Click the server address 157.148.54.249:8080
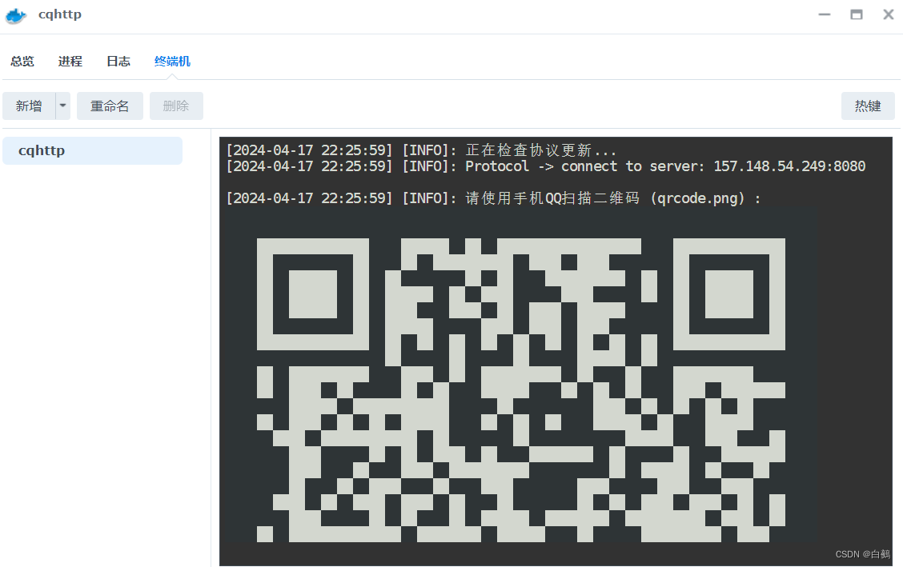Screen dimensions: 903x567 pos(789,166)
